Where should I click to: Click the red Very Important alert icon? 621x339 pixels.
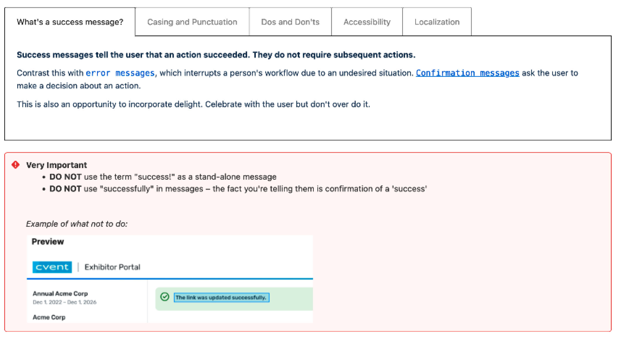click(15, 165)
